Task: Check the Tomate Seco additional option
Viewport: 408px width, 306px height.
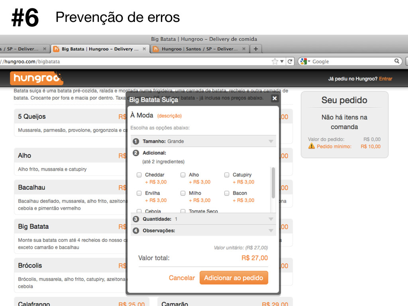Action: point(183,211)
